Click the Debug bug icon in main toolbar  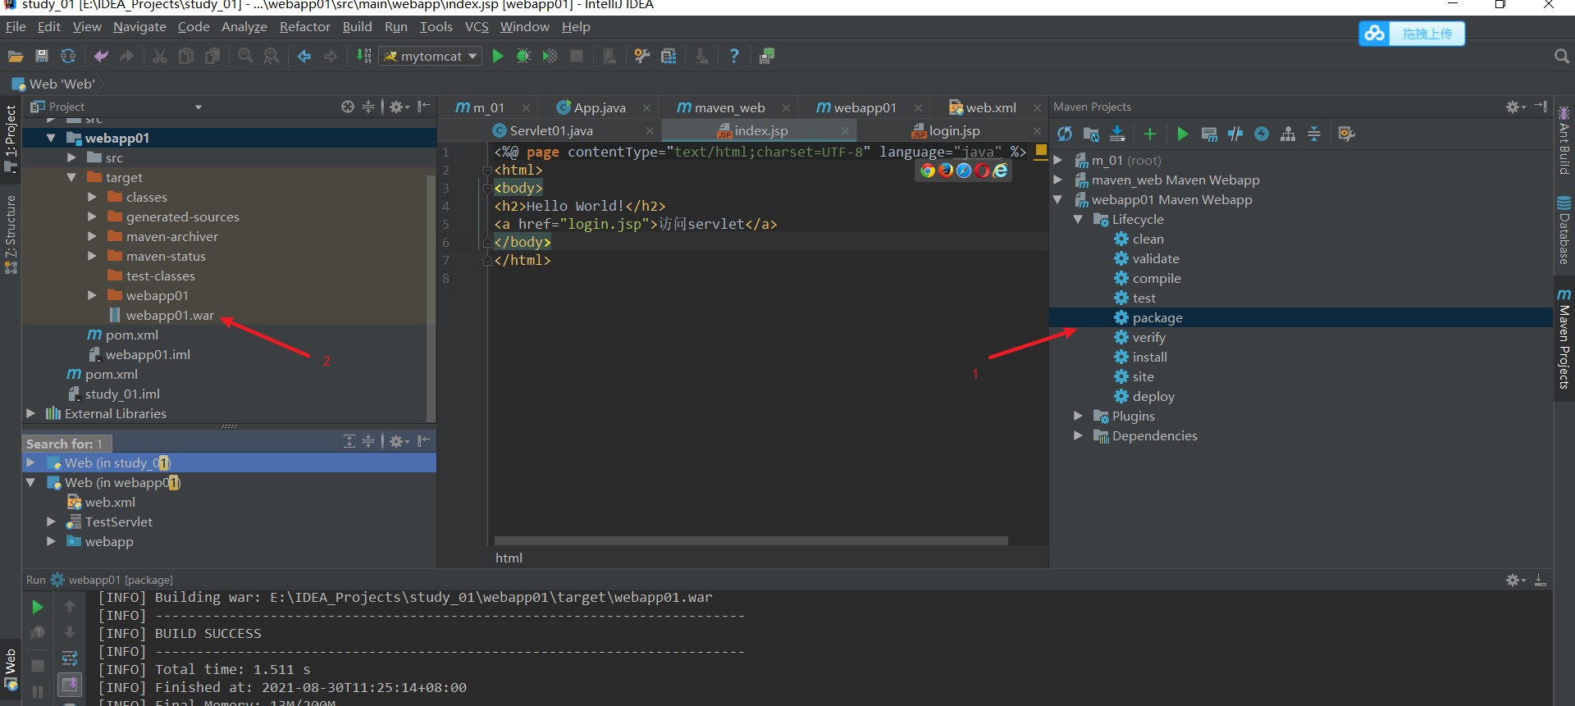523,56
